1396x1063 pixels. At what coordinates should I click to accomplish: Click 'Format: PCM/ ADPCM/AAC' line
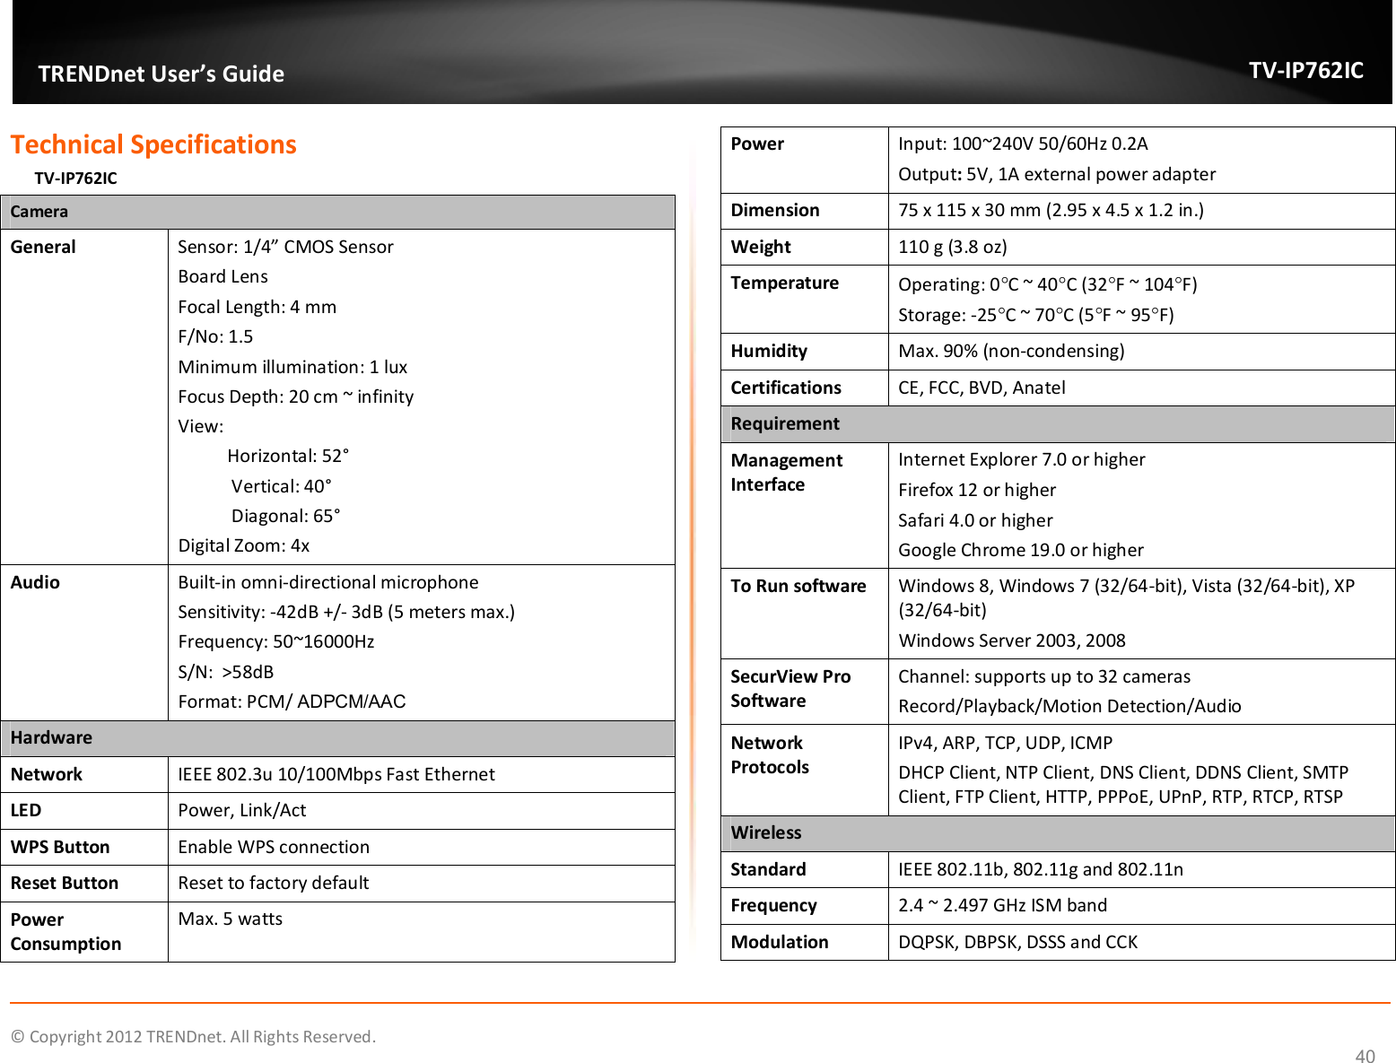(292, 701)
